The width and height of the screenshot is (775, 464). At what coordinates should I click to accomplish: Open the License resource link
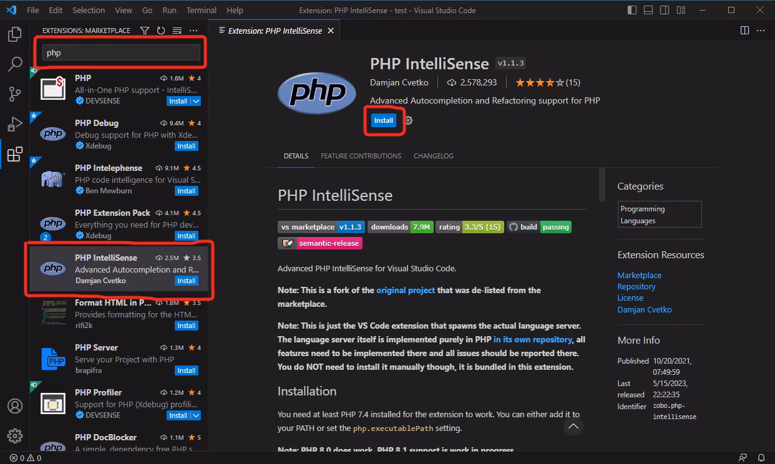[x=630, y=298]
